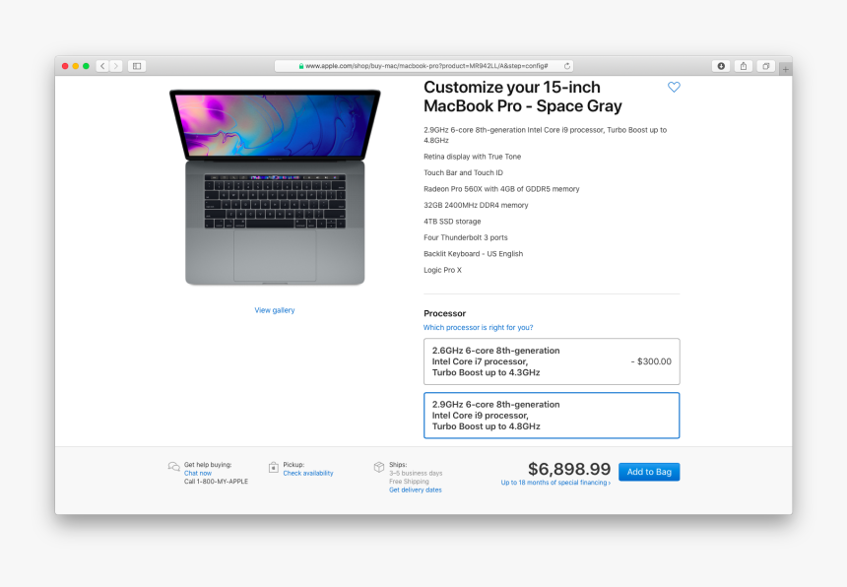847x587 pixels.
Task: Reload the page with the refresh icon
Action: coord(566,66)
